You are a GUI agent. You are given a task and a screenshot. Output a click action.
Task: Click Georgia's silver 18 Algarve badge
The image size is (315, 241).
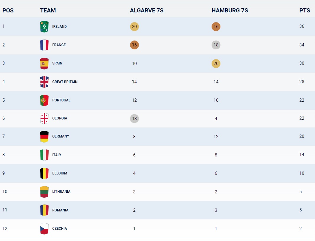coord(134,118)
